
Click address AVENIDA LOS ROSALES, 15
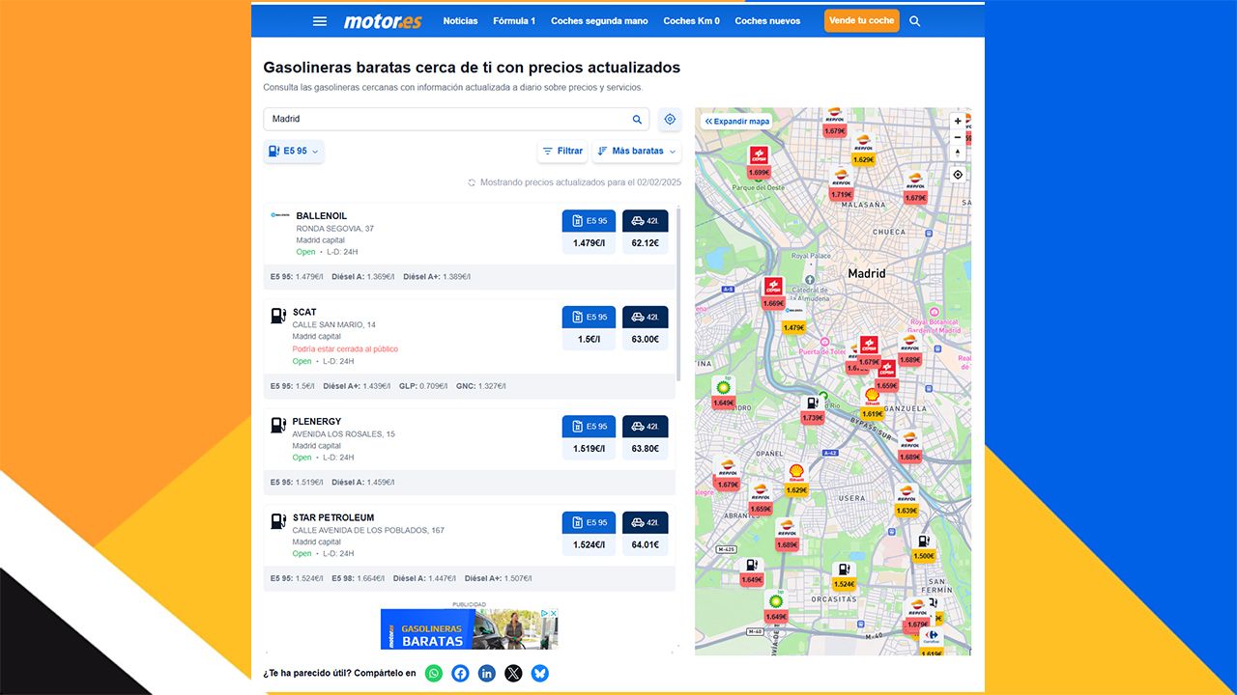pyautogui.click(x=344, y=434)
